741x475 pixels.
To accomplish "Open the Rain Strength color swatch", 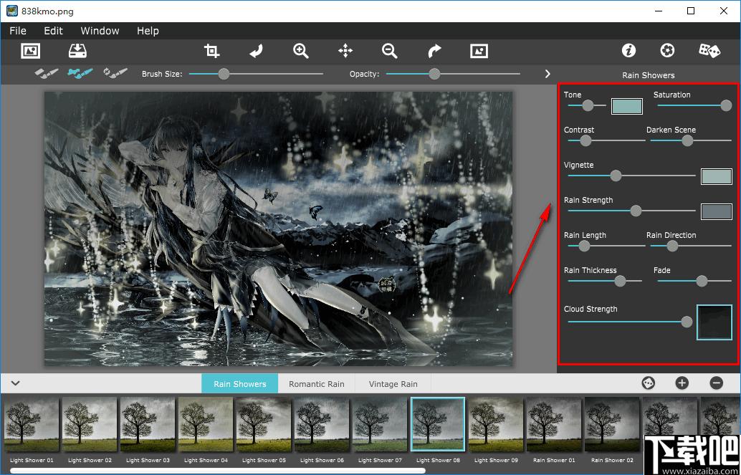I will pyautogui.click(x=717, y=212).
